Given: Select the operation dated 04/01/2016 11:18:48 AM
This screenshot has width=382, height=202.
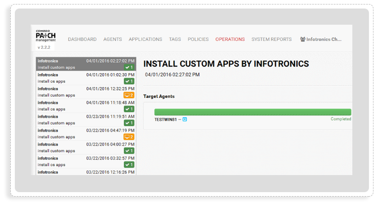Looking at the screenshot, I should click(x=86, y=105).
